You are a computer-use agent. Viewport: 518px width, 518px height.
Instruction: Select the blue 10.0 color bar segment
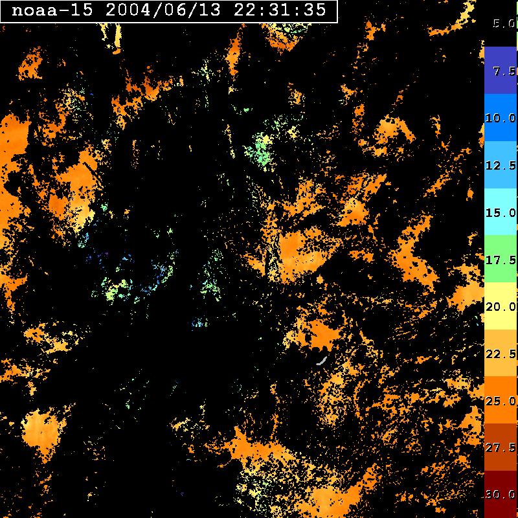coord(500,117)
